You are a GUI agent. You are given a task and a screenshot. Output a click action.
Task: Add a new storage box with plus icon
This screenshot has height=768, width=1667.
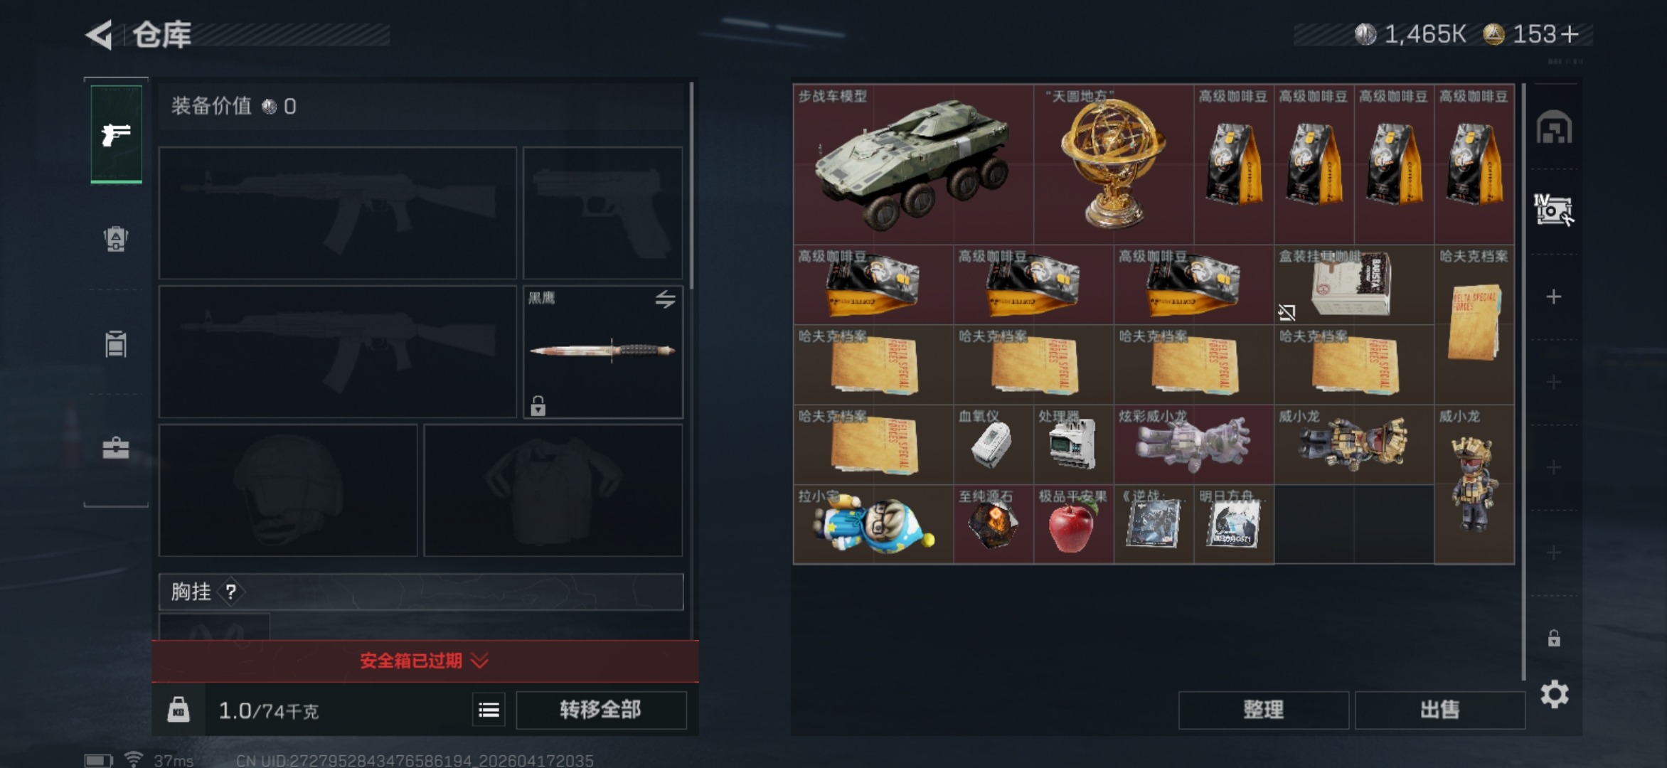(x=1554, y=297)
